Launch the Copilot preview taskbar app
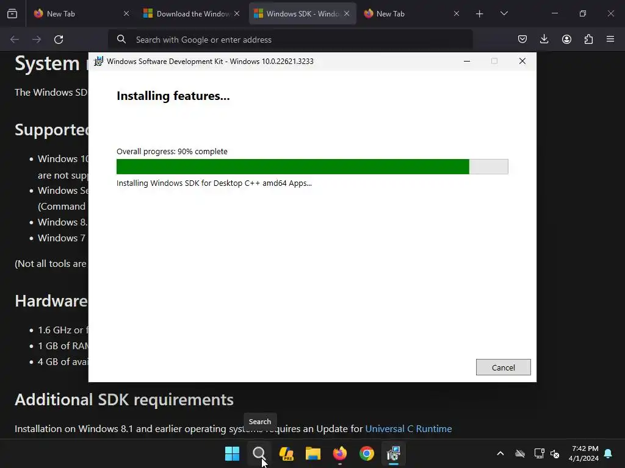This screenshot has height=468, width=625. coord(286,453)
